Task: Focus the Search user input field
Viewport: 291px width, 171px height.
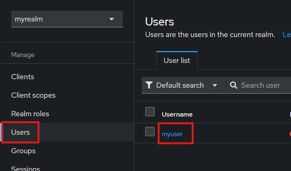Action: (x=263, y=85)
